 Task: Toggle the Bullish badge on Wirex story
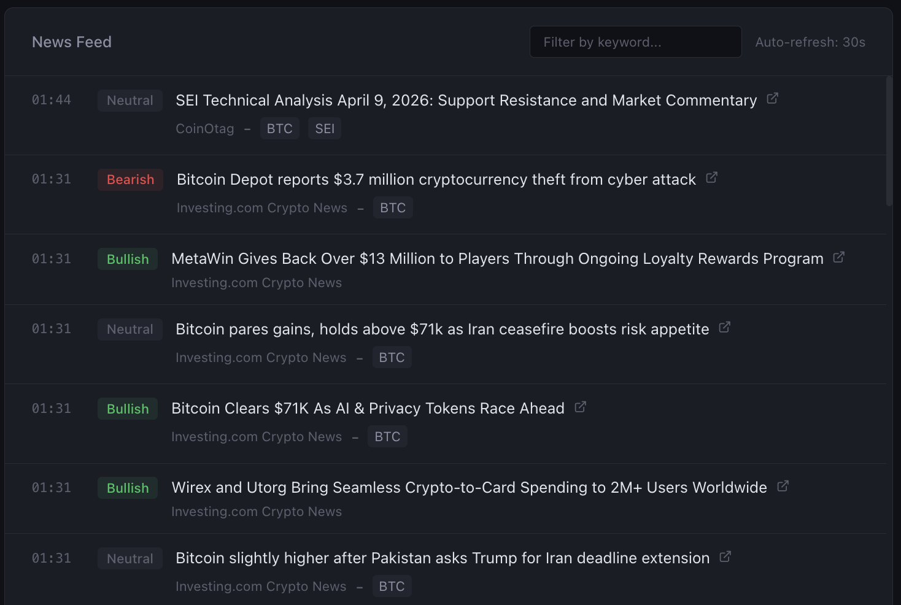pos(127,488)
